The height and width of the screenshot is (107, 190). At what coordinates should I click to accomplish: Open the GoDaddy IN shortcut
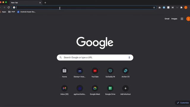[x=110, y=73]
